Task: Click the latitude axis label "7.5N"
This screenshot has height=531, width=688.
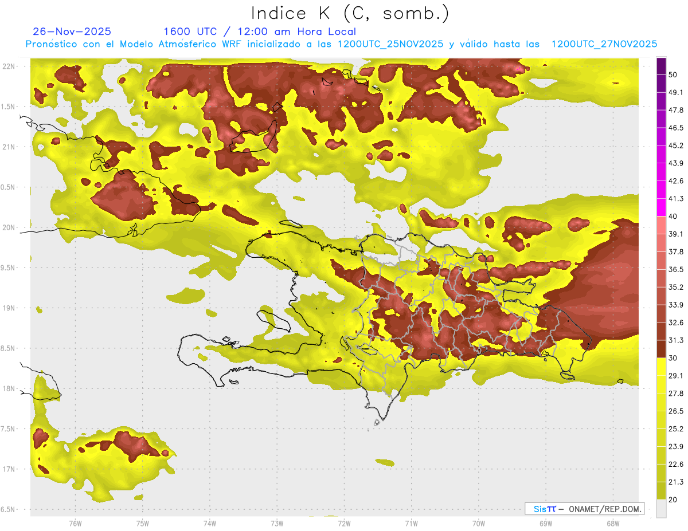Action: [x=8, y=428]
